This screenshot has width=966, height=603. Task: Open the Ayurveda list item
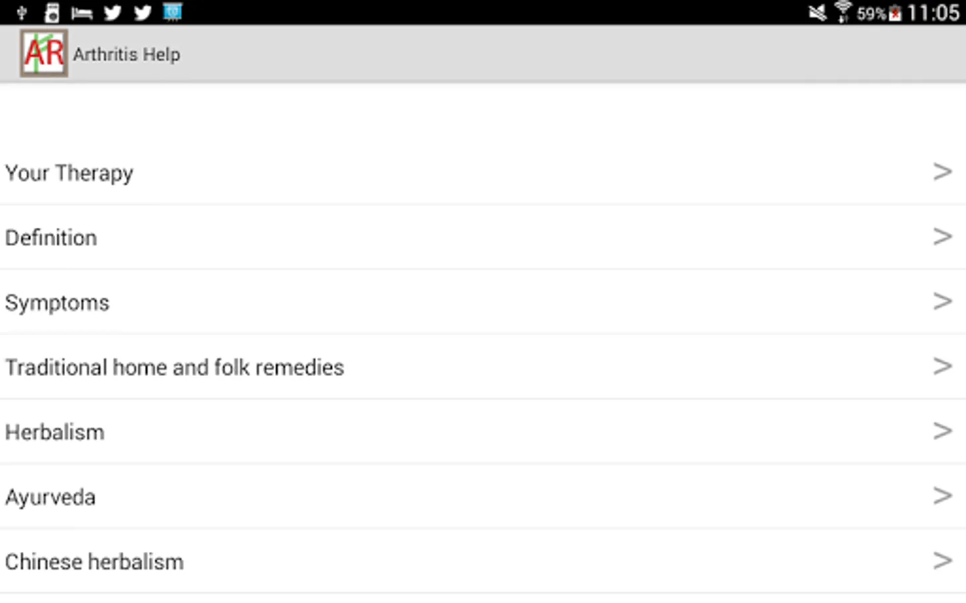pos(50,497)
